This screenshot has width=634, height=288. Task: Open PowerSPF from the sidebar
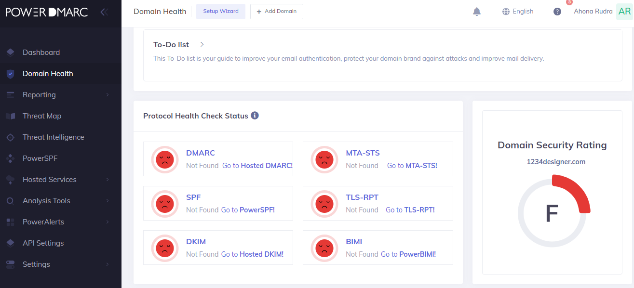(40, 158)
